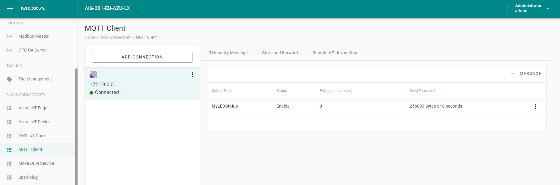
Task: Switch to the Telemetry Message tab
Action: 228,53
